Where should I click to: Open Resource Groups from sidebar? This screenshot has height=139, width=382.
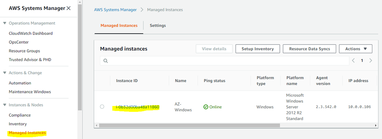24,51
